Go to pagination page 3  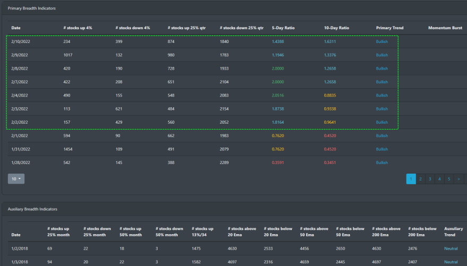tap(430, 179)
